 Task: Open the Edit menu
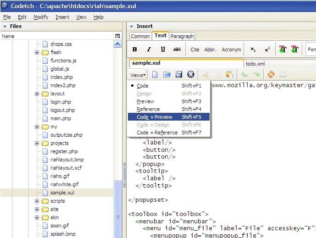pos(22,17)
